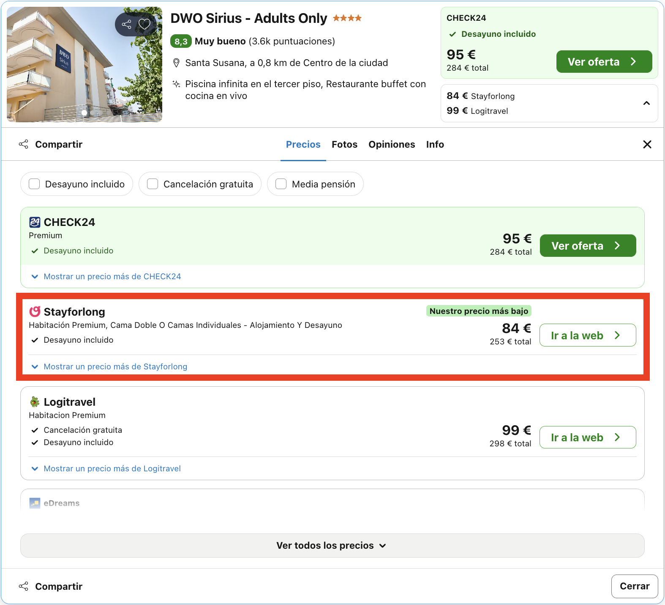Click the hotel building photo thumbnail
This screenshot has height=605, width=665.
pyautogui.click(x=84, y=64)
